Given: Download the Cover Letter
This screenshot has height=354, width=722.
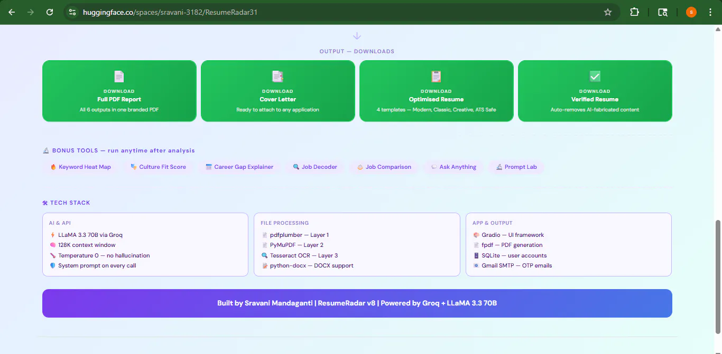Looking at the screenshot, I should pyautogui.click(x=278, y=91).
